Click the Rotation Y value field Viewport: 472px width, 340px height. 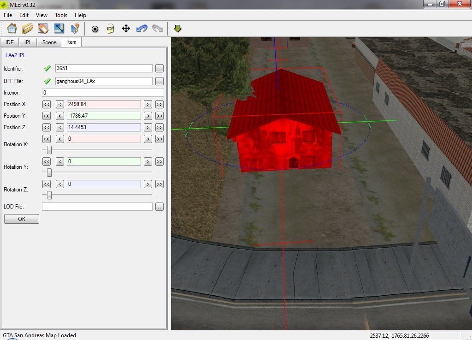click(x=104, y=161)
